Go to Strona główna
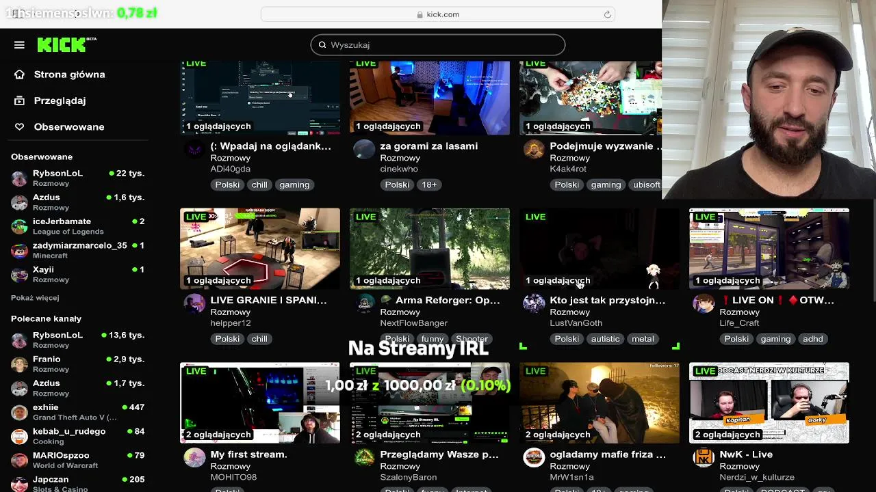This screenshot has width=876, height=492. coord(69,74)
